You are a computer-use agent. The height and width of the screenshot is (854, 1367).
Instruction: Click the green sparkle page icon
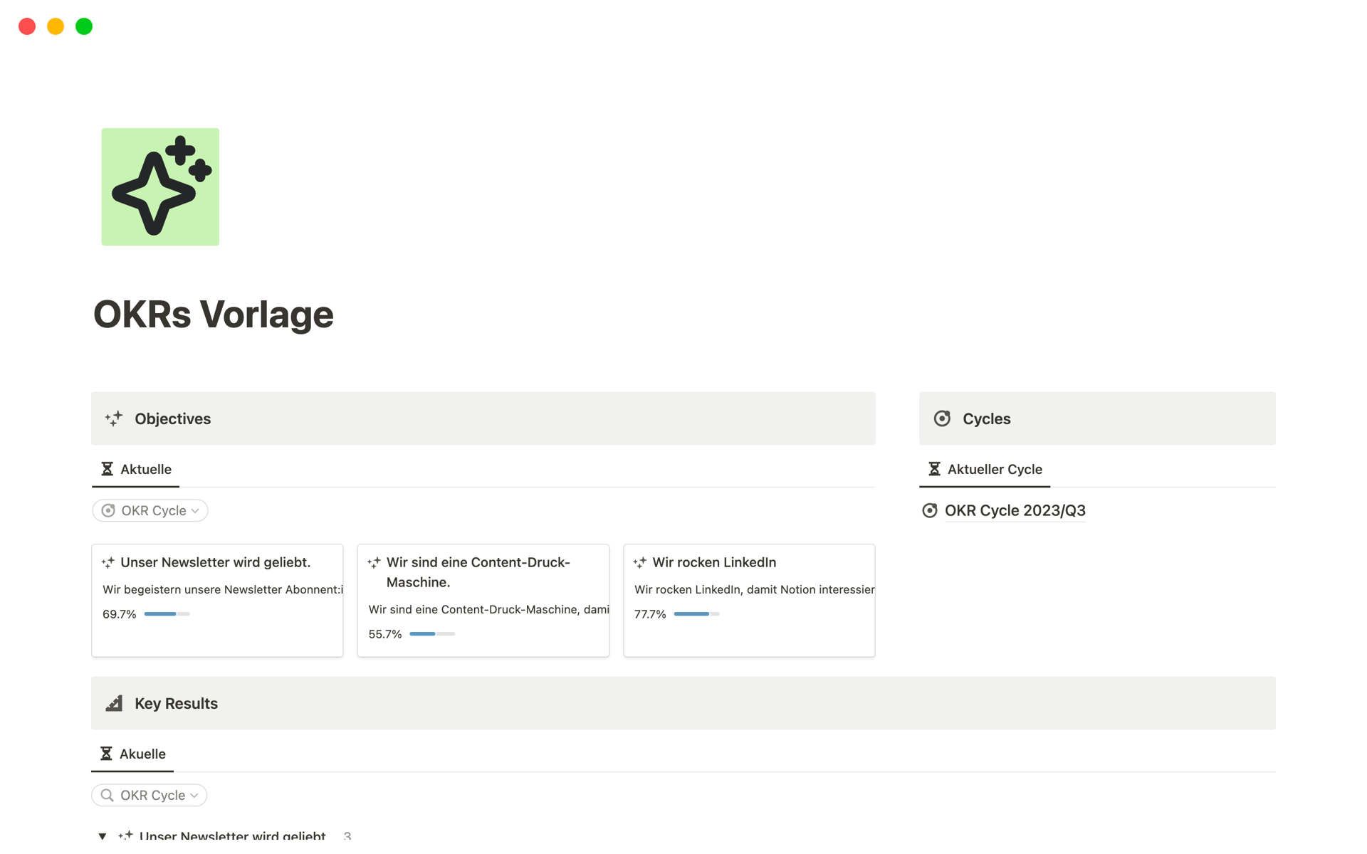pyautogui.click(x=160, y=186)
